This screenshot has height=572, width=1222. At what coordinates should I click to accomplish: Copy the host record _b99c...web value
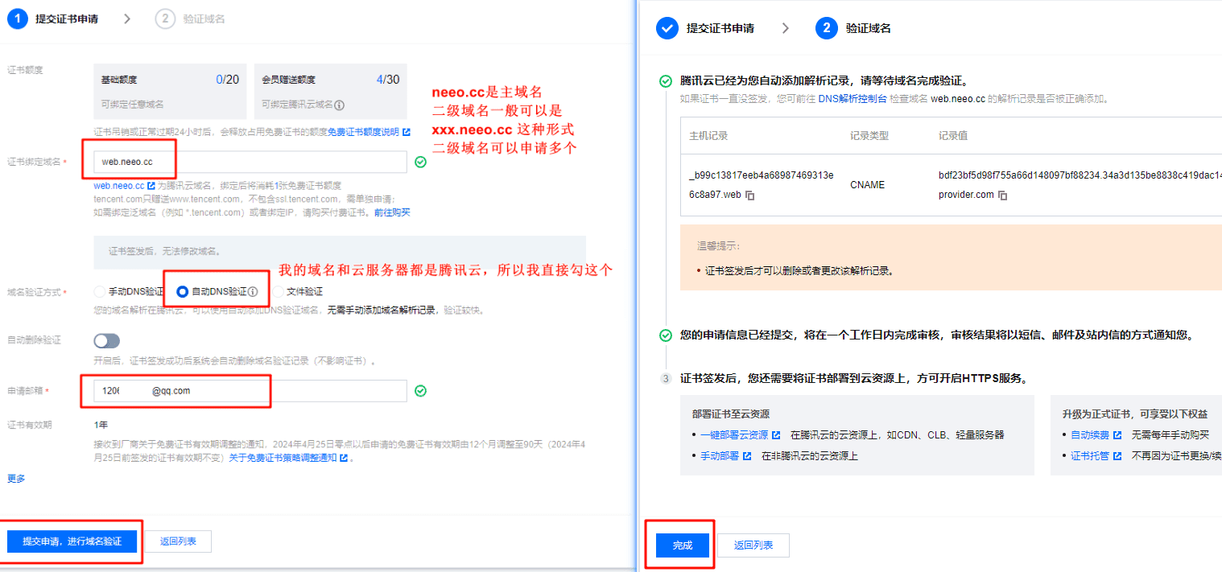click(749, 195)
